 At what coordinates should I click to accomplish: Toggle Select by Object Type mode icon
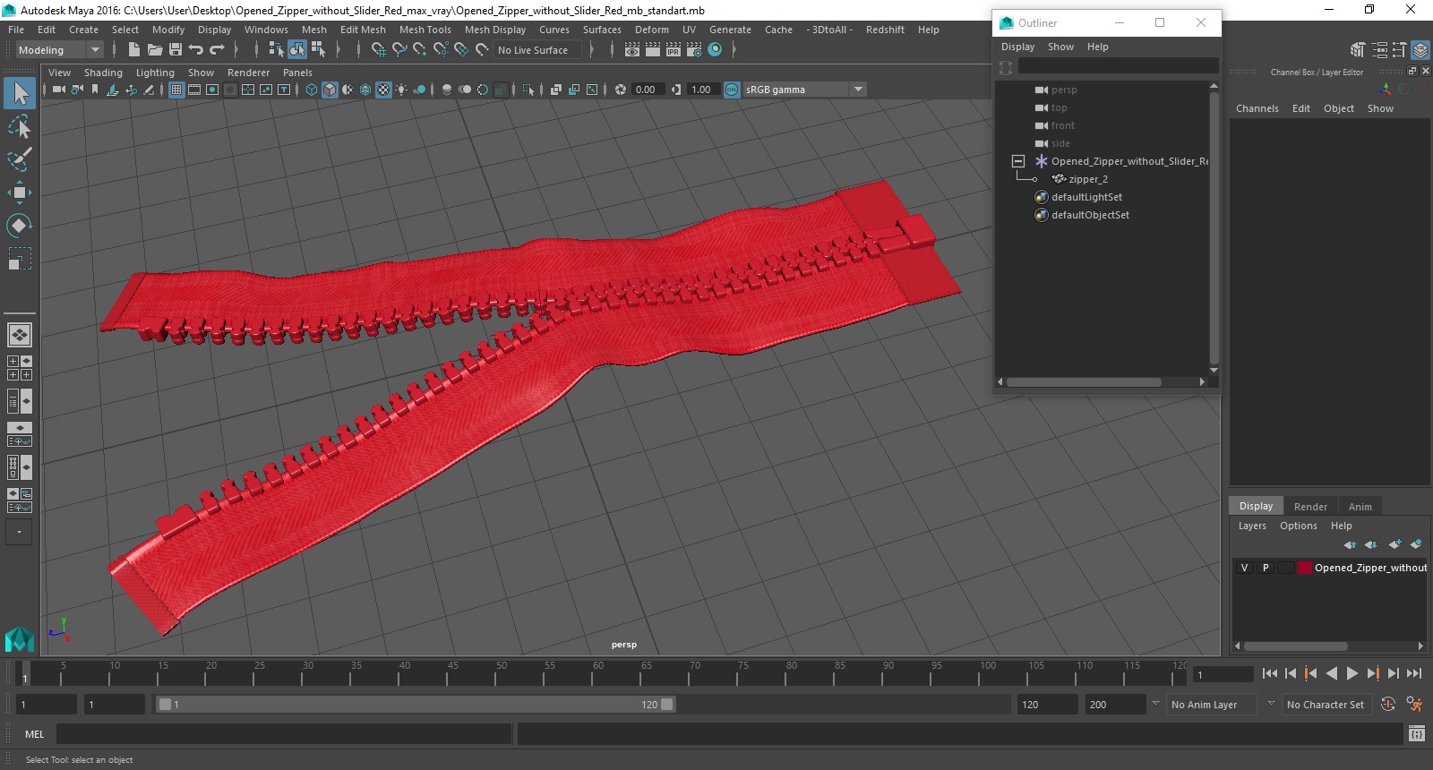[x=296, y=50]
